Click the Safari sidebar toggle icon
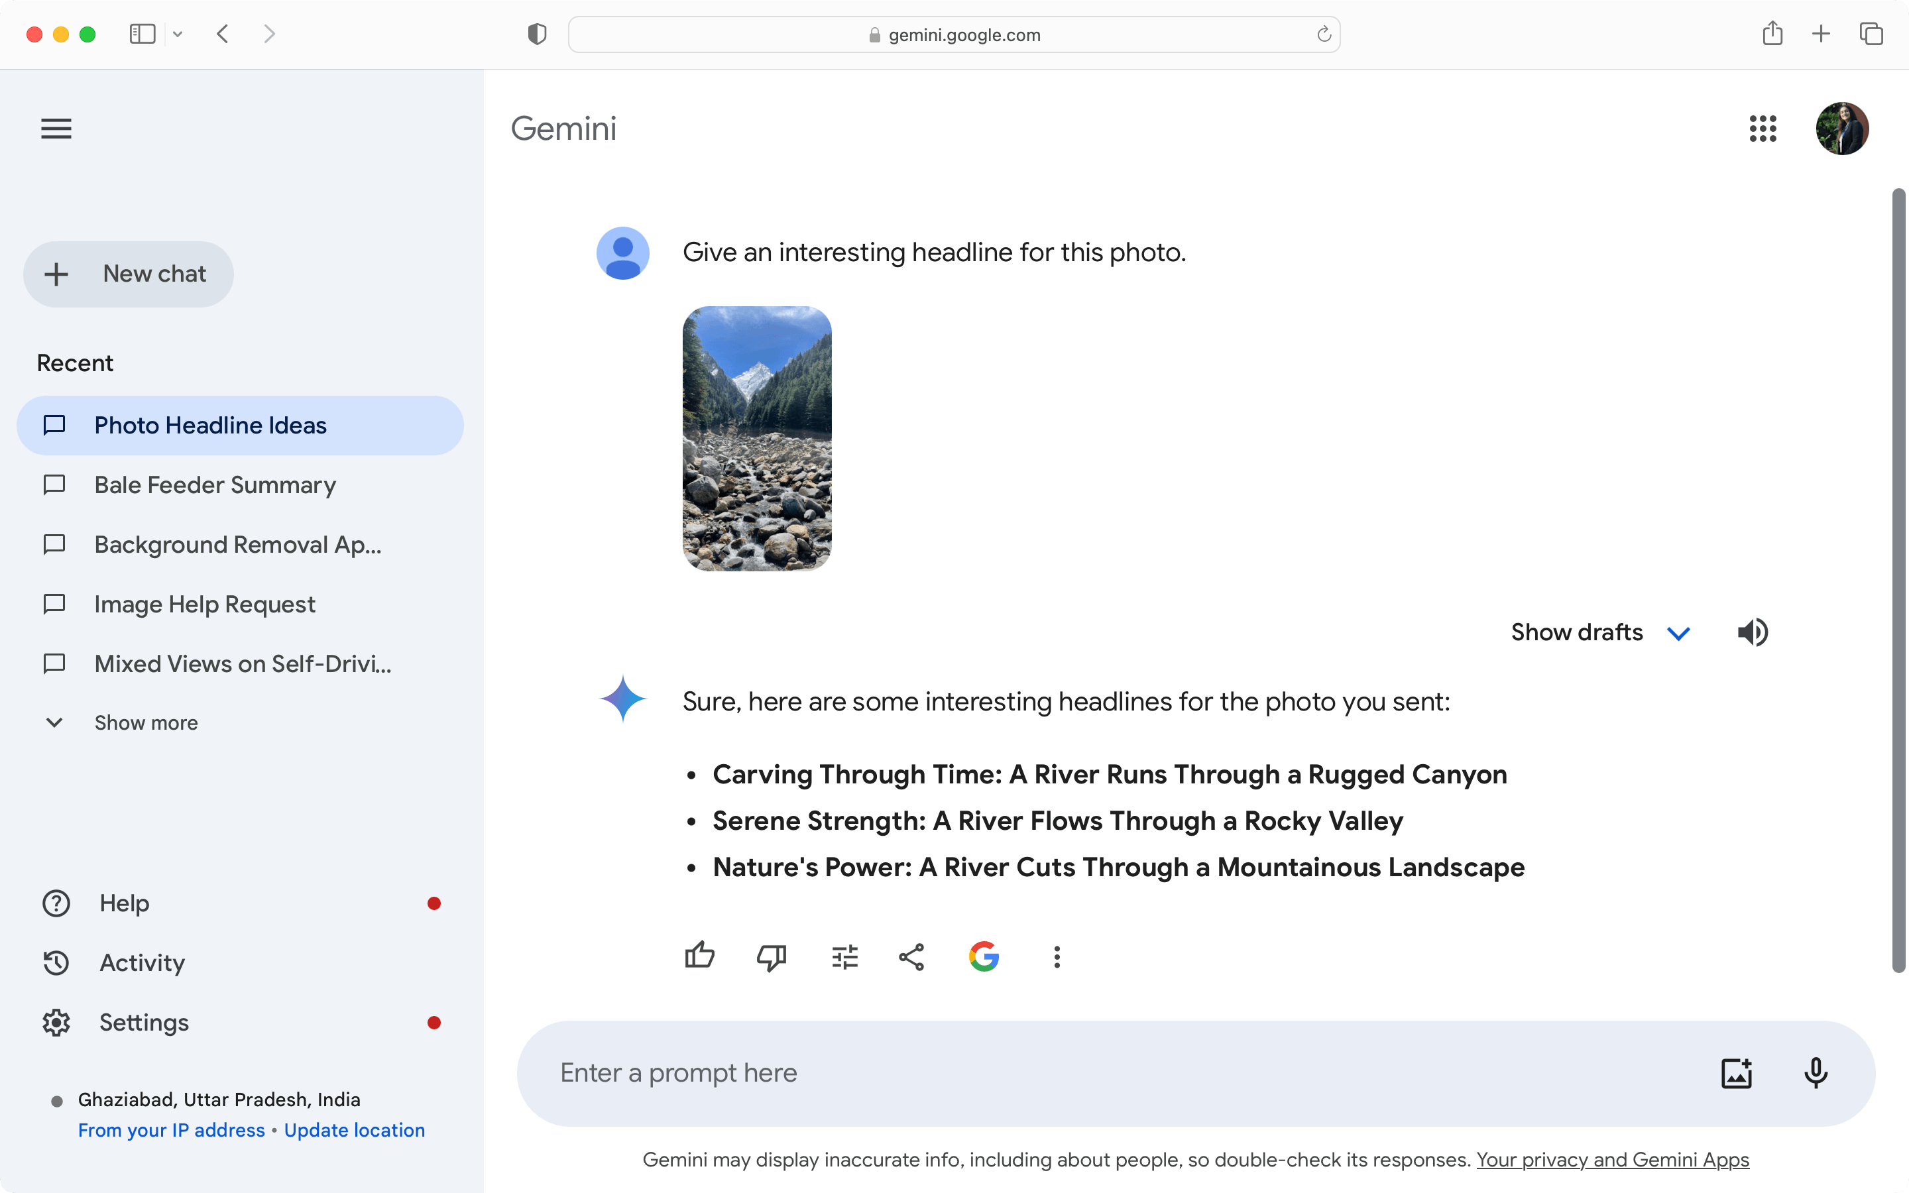Image resolution: width=1909 pixels, height=1193 pixels. pos(142,34)
